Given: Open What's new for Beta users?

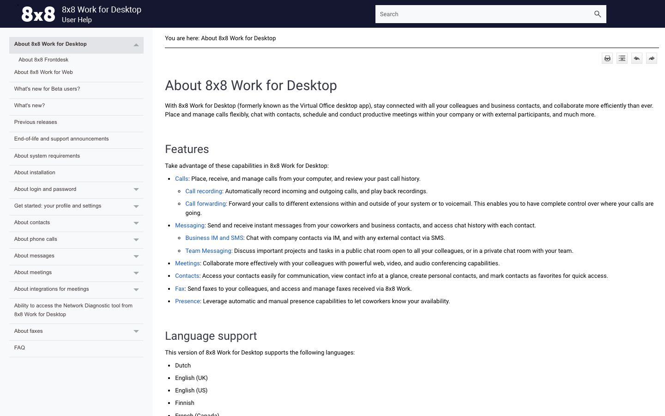Looking at the screenshot, I should coord(47,89).
